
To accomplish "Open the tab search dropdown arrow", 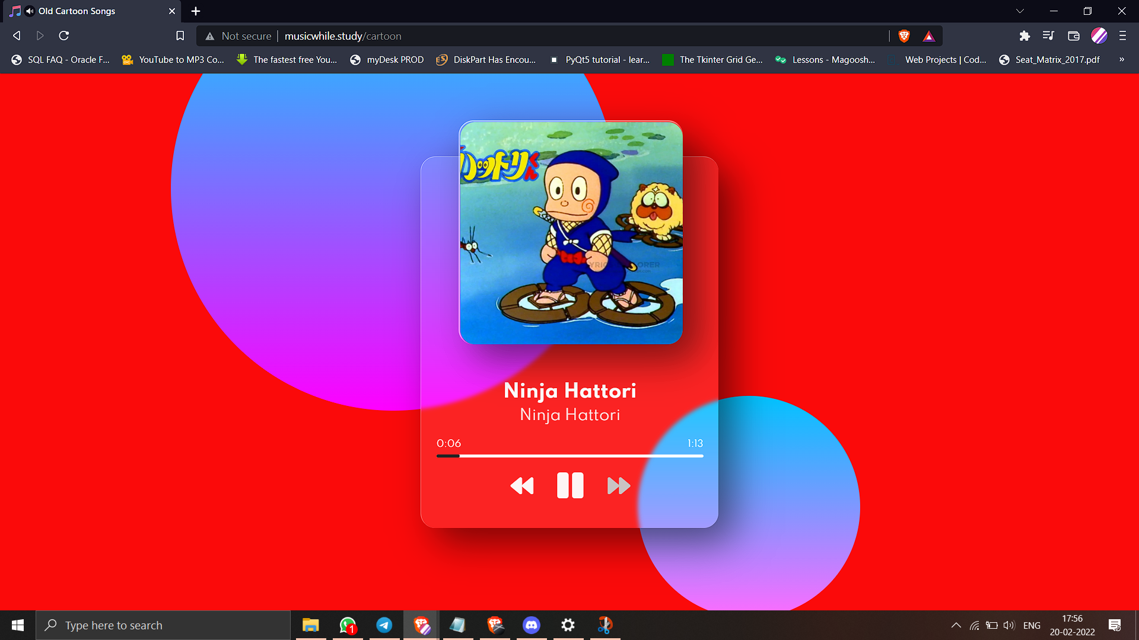I will click(1020, 11).
